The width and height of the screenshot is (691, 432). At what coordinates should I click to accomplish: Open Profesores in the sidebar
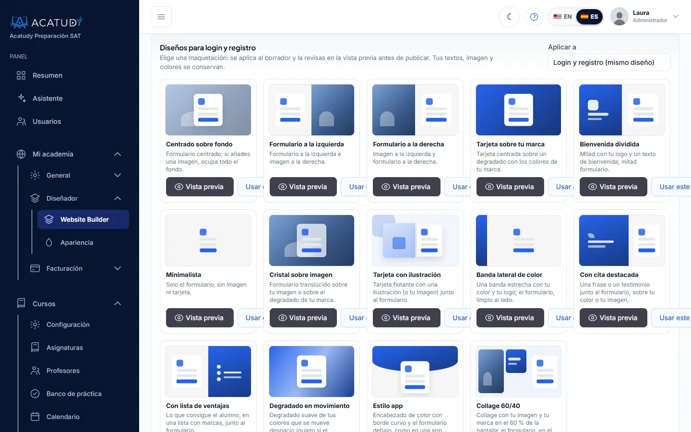[x=76, y=371]
